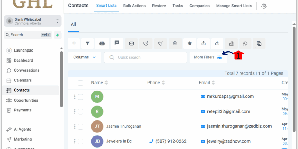Switch to Smart Lists tab
The width and height of the screenshot is (298, 149).
tap(107, 6)
